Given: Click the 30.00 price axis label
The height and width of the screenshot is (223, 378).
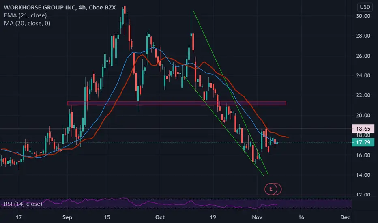Looking at the screenshot, I should [x=363, y=16].
